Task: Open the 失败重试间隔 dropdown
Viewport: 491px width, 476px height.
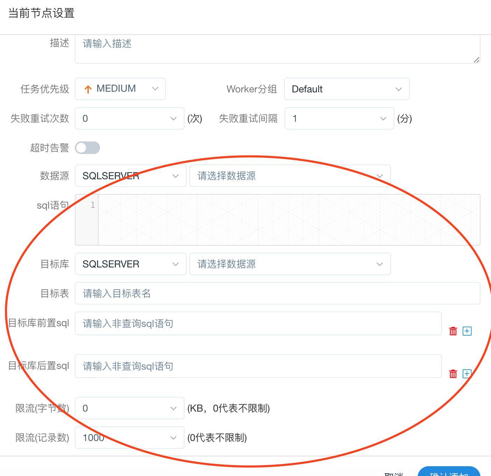Action: point(340,118)
